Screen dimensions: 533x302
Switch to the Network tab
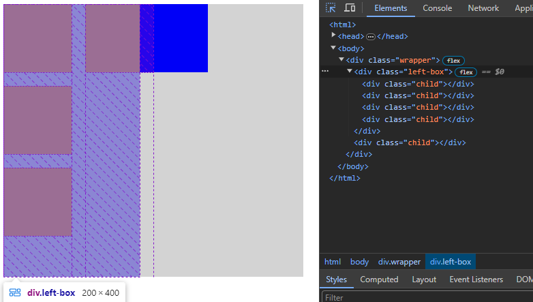point(483,8)
